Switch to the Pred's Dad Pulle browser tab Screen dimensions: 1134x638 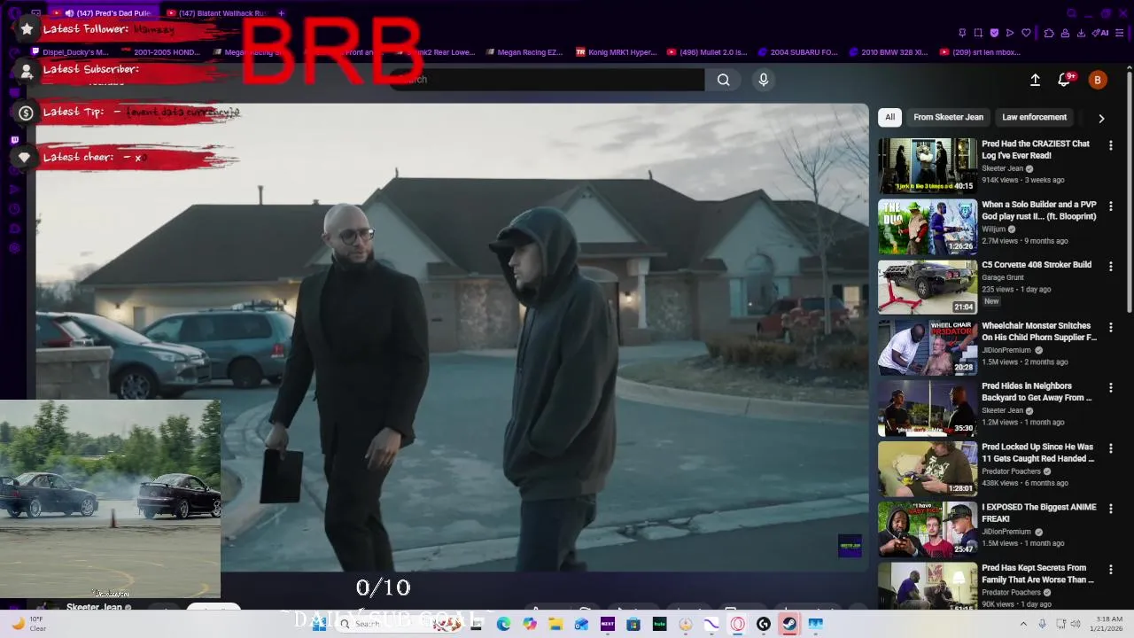tap(105, 13)
